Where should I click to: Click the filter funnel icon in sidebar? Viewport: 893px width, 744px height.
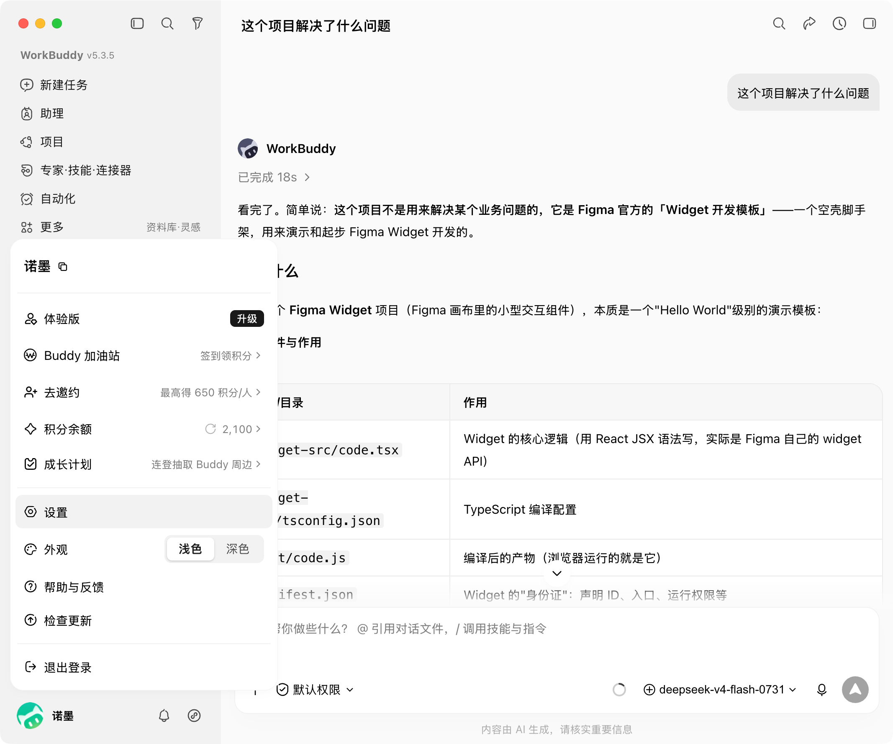point(198,23)
